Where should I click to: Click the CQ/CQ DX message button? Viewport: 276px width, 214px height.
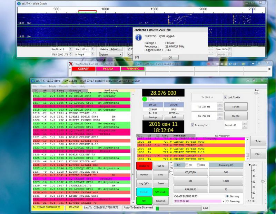(191, 172)
